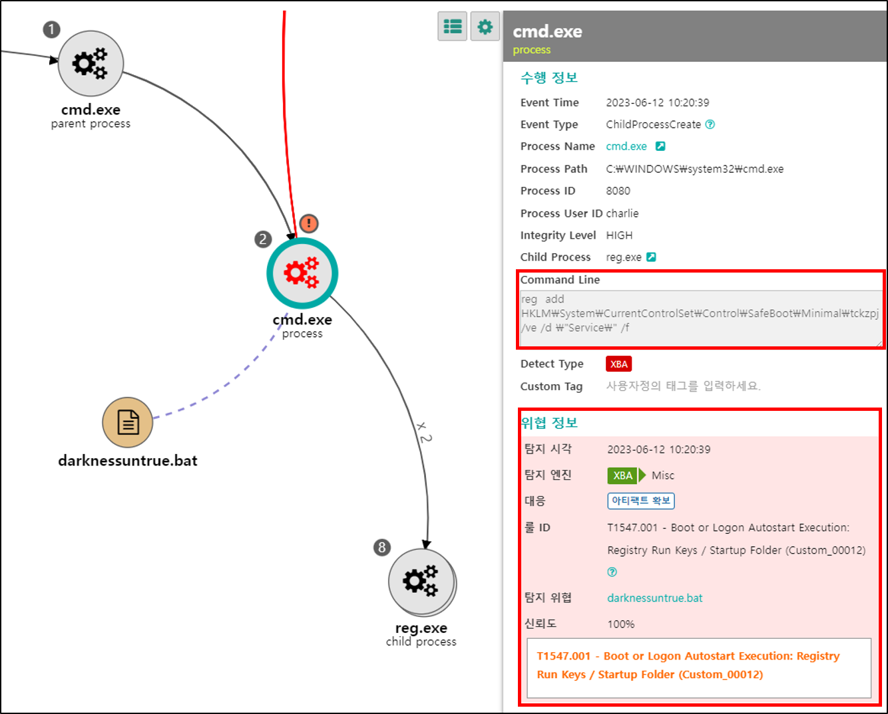Image resolution: width=888 pixels, height=714 pixels.
Task: Click the 수행 정보 section heading
Action: coord(549,78)
